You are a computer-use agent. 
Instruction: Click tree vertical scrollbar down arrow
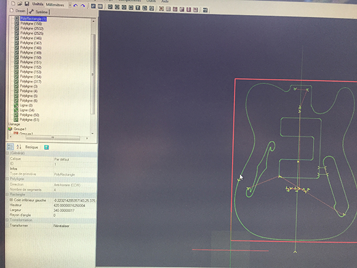(92, 133)
